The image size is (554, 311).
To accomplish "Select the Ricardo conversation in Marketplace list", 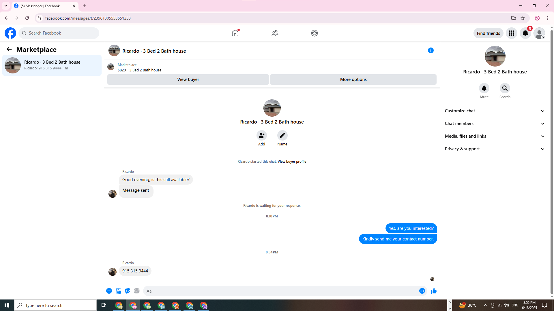I will tap(52, 65).
